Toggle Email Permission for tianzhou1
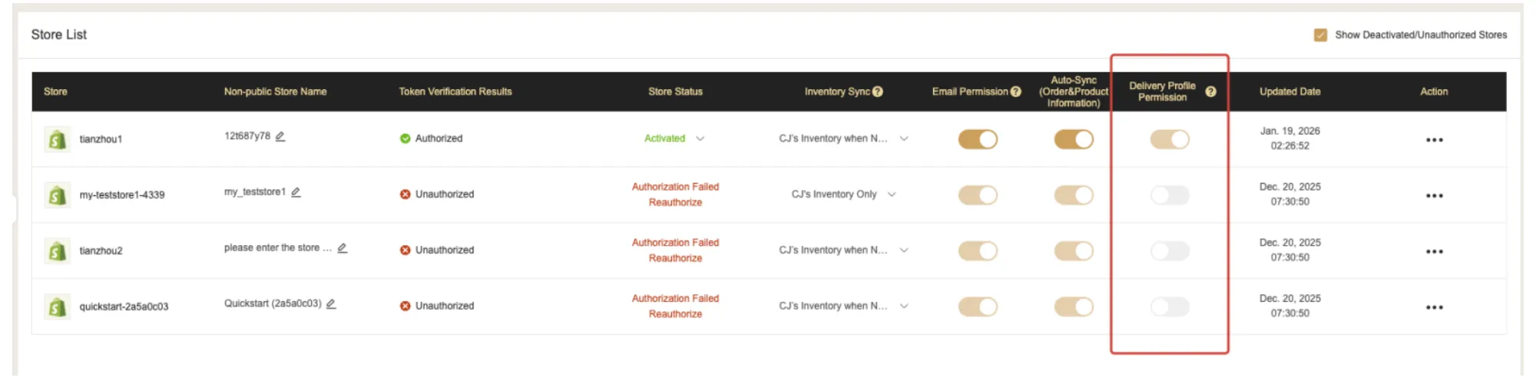Screen dimensions: 1536x378 pyautogui.click(x=978, y=139)
